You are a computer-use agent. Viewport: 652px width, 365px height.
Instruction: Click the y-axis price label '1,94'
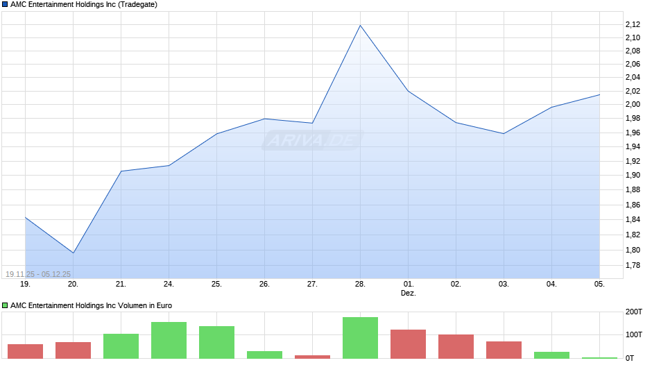click(x=633, y=146)
